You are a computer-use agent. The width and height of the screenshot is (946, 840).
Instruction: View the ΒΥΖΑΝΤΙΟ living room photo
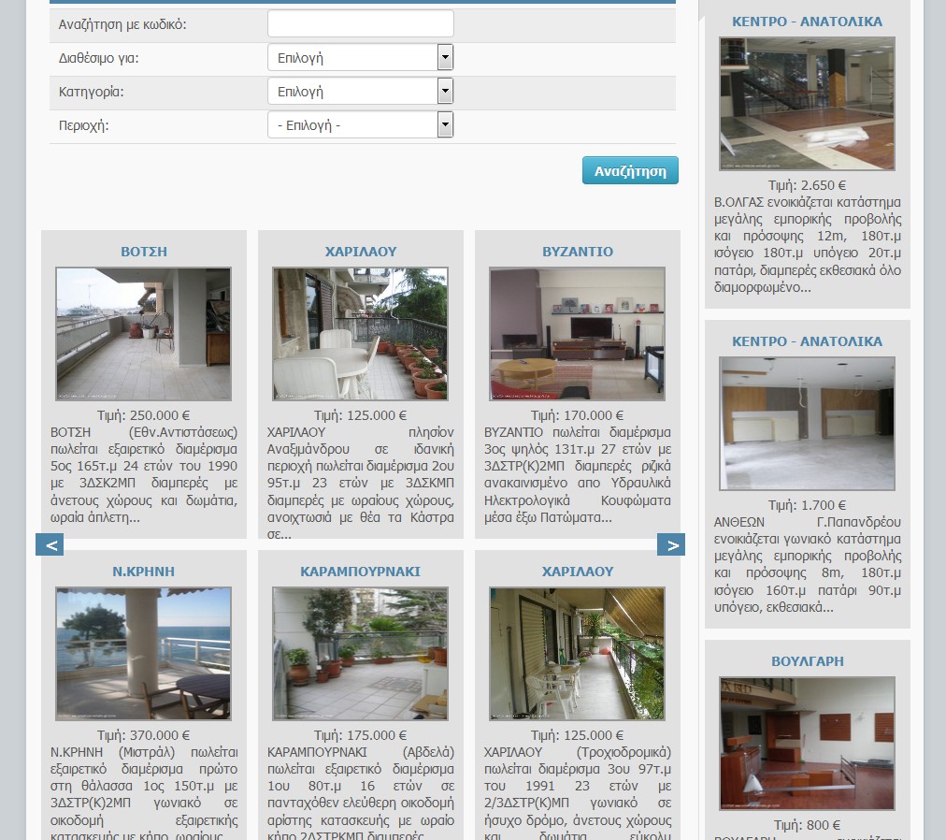point(578,334)
